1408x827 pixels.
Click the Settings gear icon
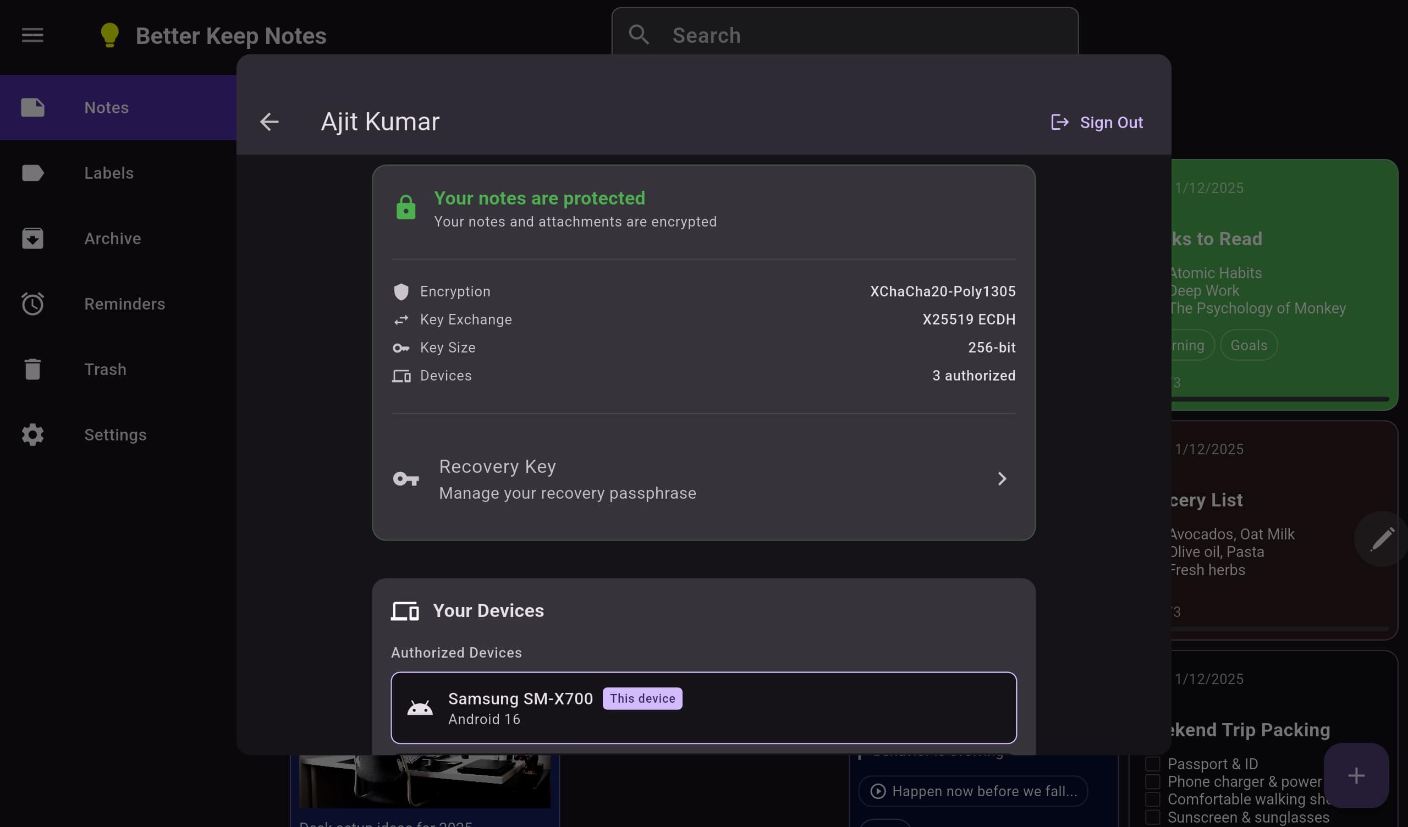pyautogui.click(x=32, y=435)
